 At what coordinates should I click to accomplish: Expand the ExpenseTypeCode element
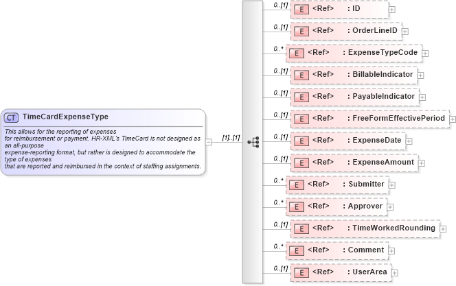click(425, 53)
